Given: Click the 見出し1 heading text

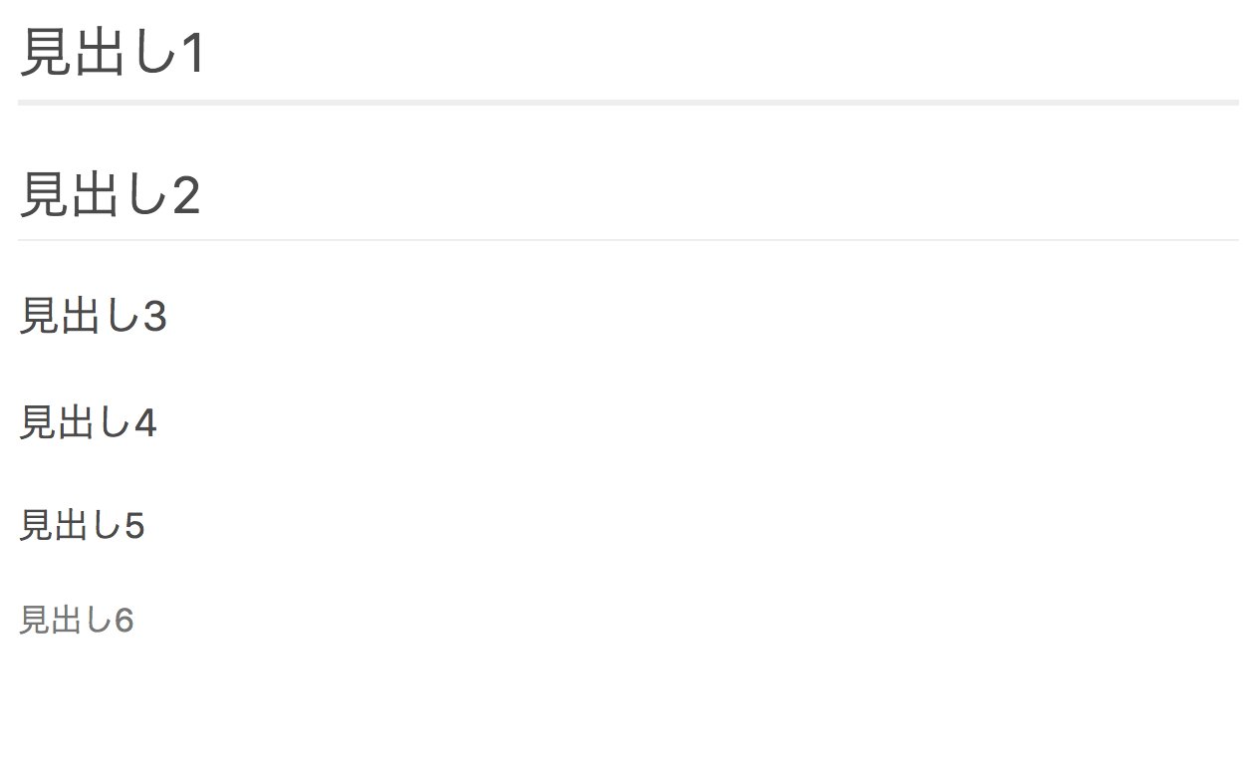Looking at the screenshot, I should 113,53.
